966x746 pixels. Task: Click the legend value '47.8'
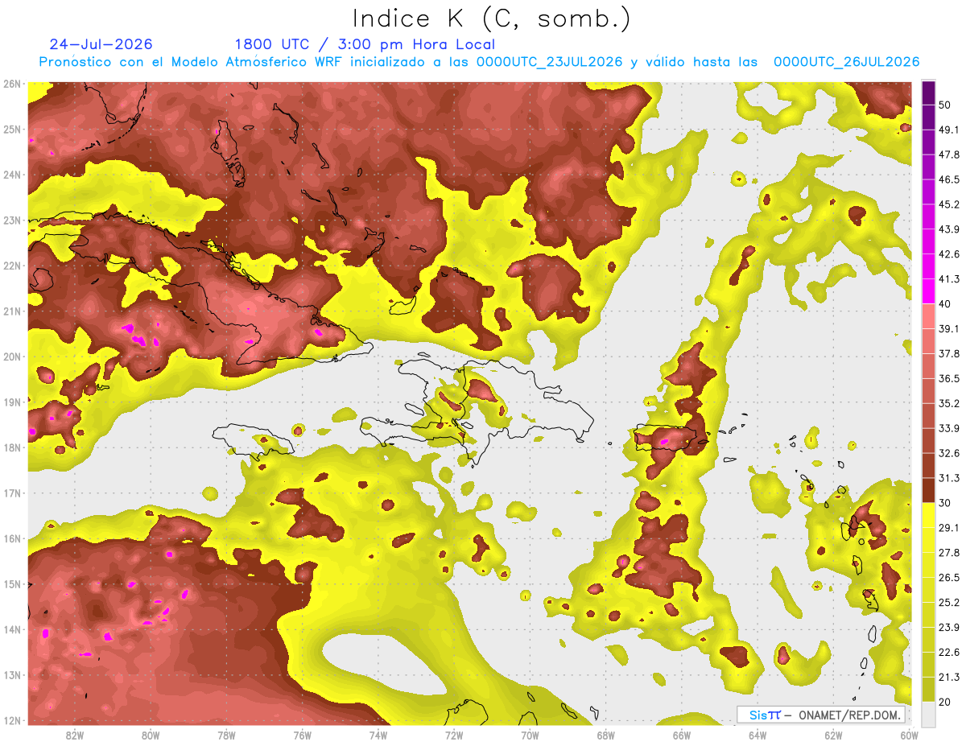[949, 155]
